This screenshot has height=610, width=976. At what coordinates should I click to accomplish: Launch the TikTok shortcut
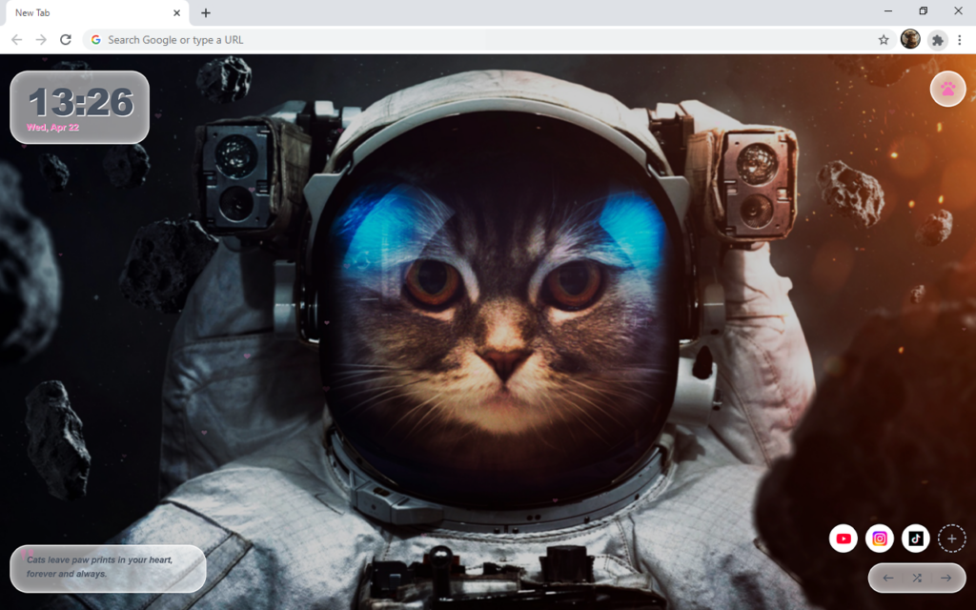[x=916, y=539]
